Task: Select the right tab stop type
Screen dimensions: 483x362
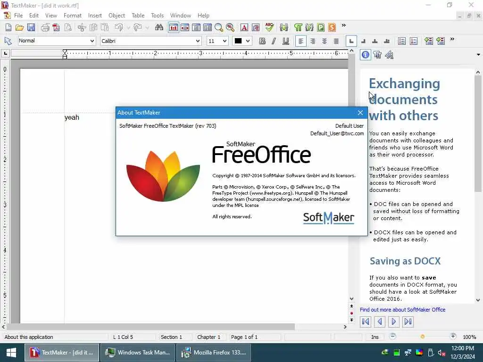Action: [363, 41]
